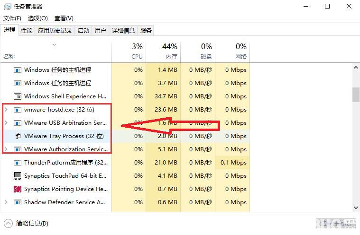Switch to the 服务 tab
This screenshot has height=235, width=360.
[x=146, y=30]
